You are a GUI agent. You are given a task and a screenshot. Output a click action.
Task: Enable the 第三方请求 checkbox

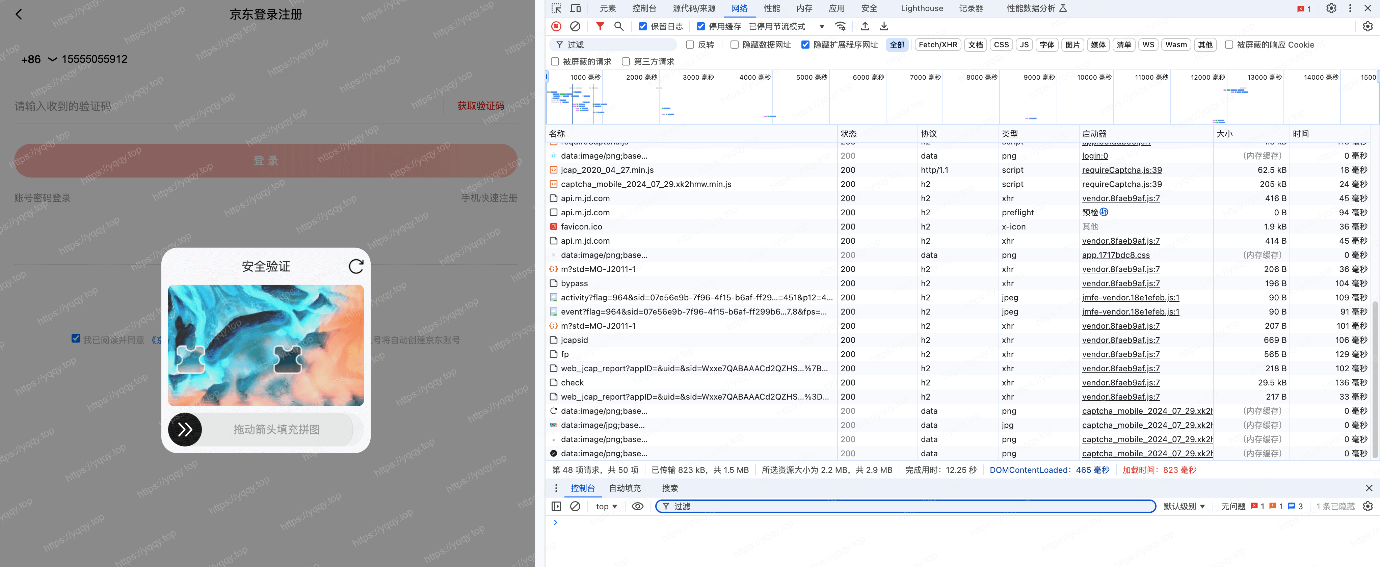626,61
